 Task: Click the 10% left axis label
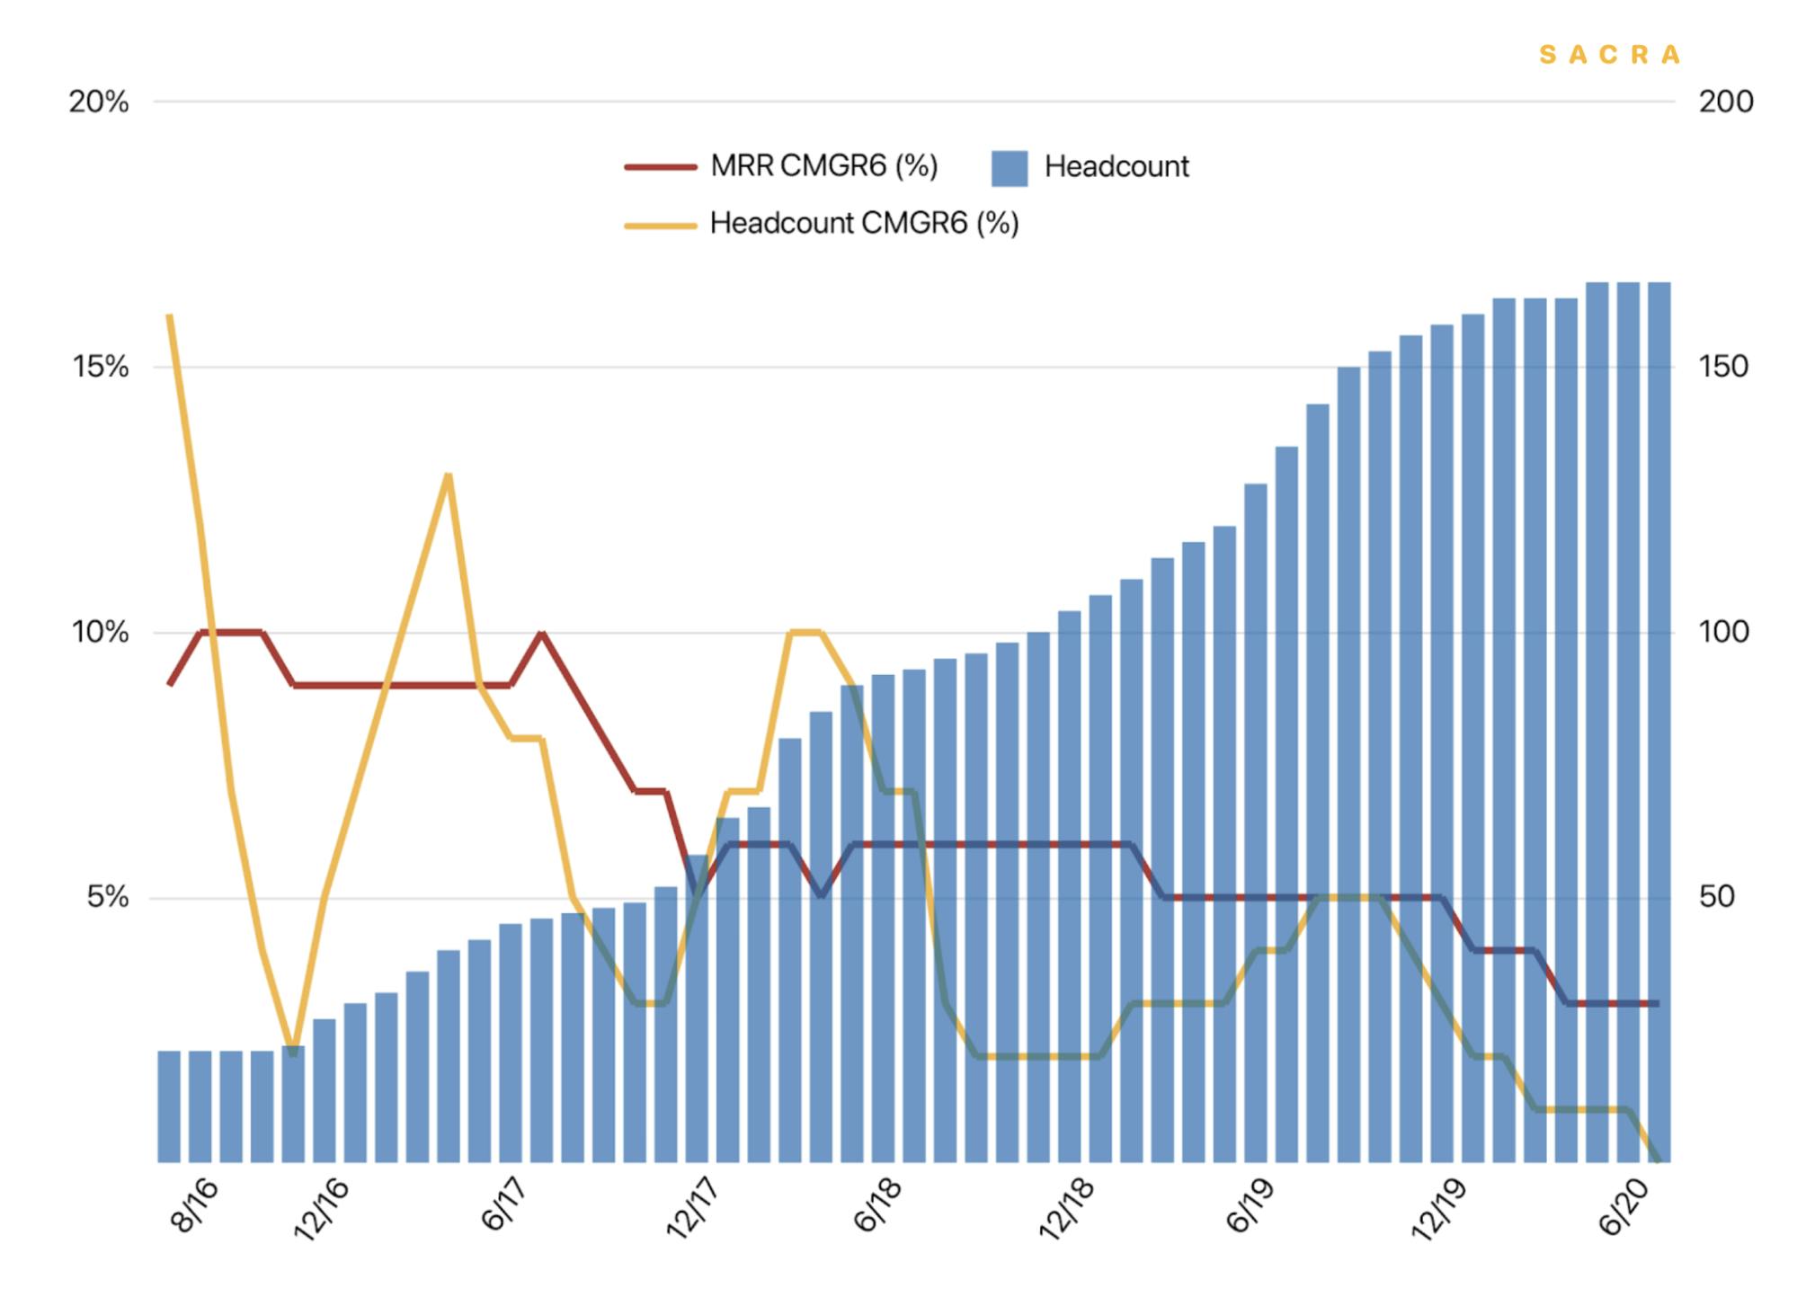[x=100, y=632]
